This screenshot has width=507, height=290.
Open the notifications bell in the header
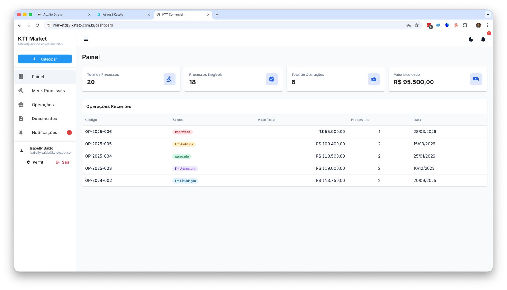pos(483,39)
